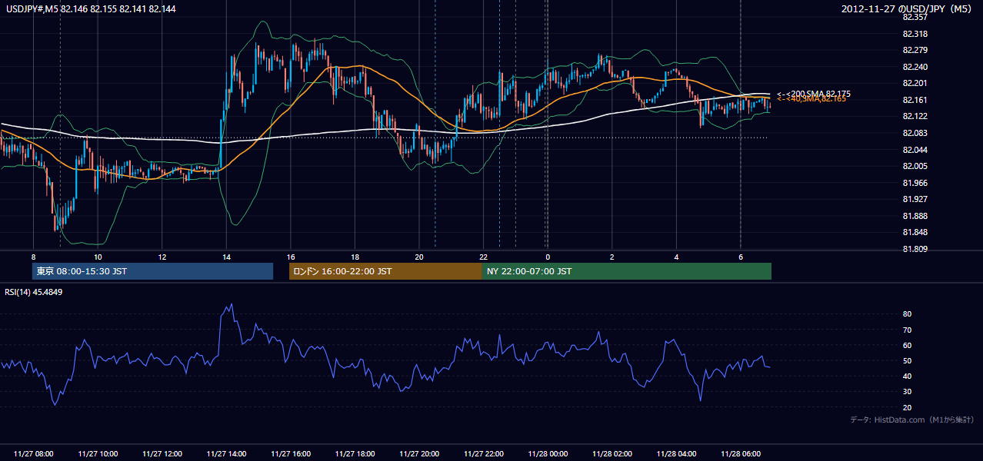Image resolution: width=983 pixels, height=461 pixels.
Task: Click hour label 0 under the price chart
Action: point(548,257)
